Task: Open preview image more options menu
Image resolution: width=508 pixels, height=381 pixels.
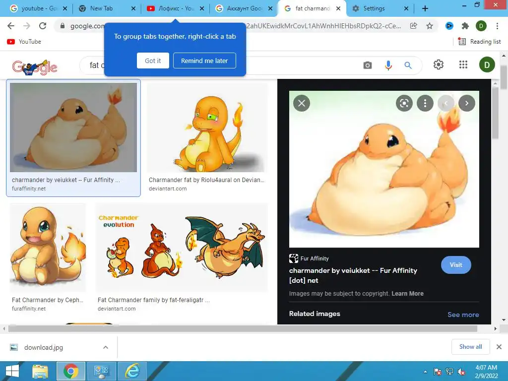Action: tap(425, 103)
